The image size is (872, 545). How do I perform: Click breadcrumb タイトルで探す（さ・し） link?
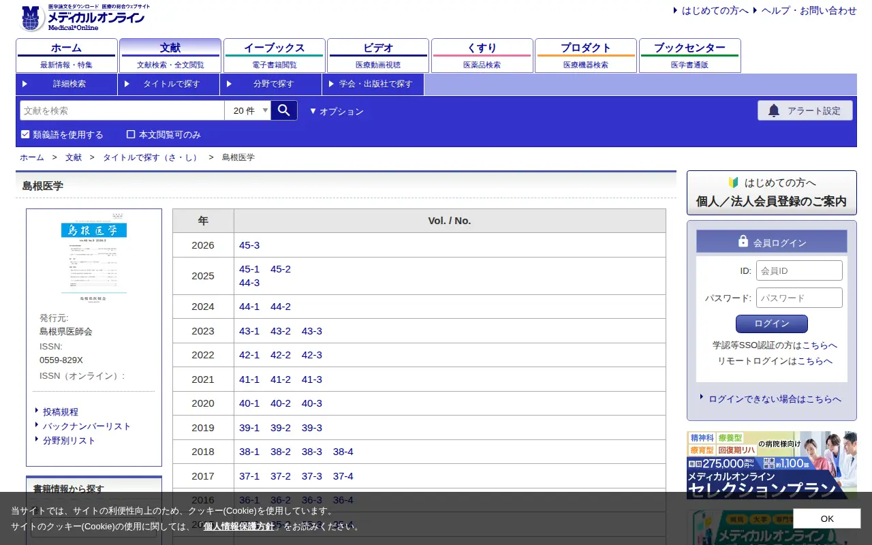(152, 157)
